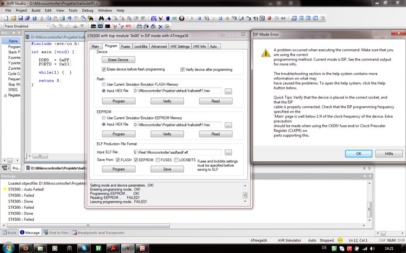The image size is (406, 253).
Task: Click the Run to Cursor braces icon
Action: click(256, 18)
